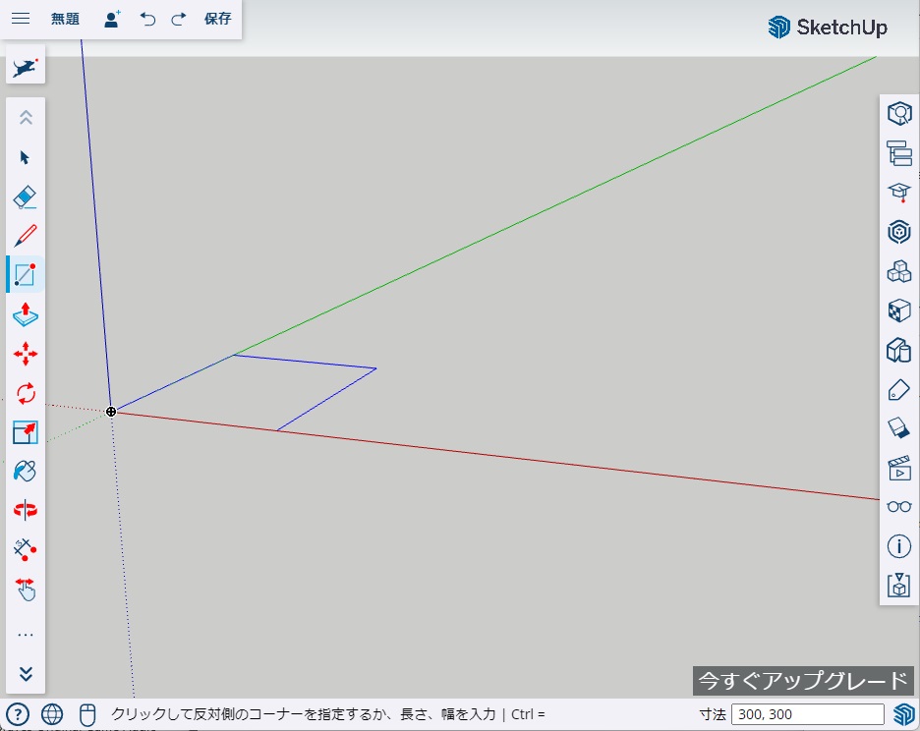Expand toolbar with the double down chevron
The width and height of the screenshot is (920, 731).
tap(26, 674)
